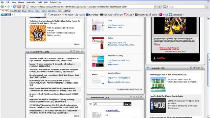The height and width of the screenshot is (118, 210).
Task: Click the scrollbar up arrow
Action: click(209, 19)
